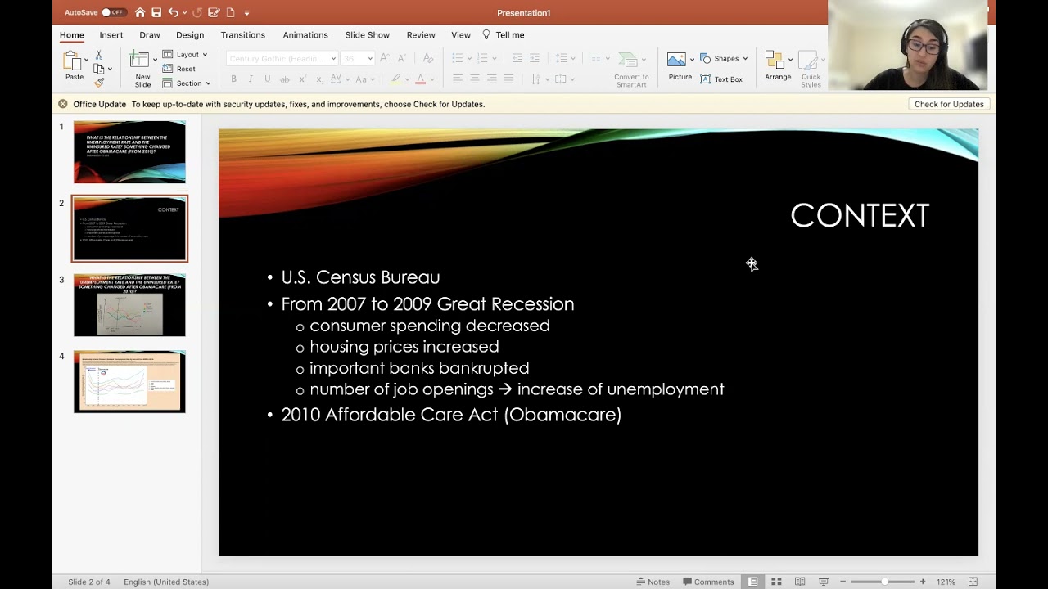Viewport: 1048px width, 589px height.
Task: Open the Insert tab
Action: click(x=111, y=35)
